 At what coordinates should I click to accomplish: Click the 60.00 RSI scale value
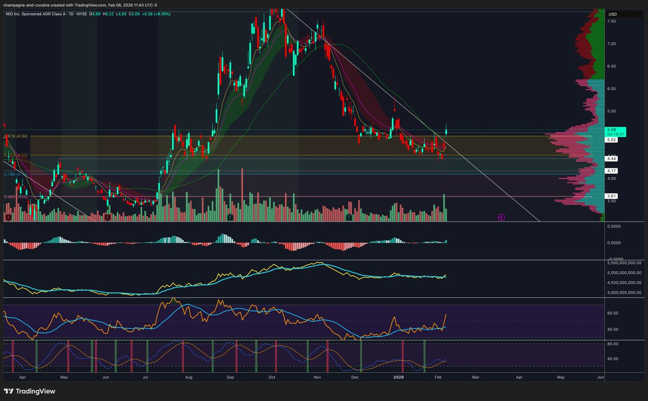[x=613, y=313]
